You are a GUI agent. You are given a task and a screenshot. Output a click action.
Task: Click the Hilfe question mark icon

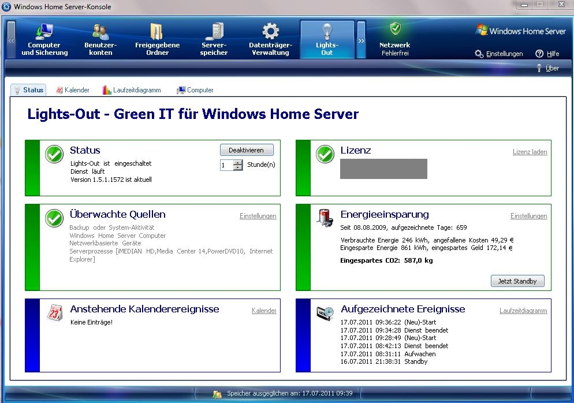(x=539, y=54)
